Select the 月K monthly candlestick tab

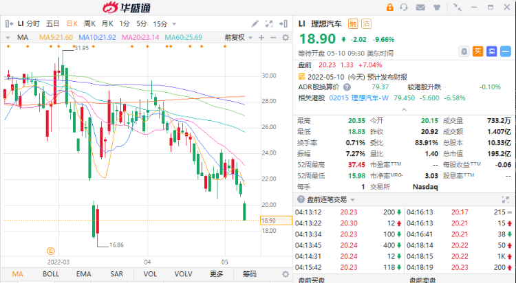(107, 23)
